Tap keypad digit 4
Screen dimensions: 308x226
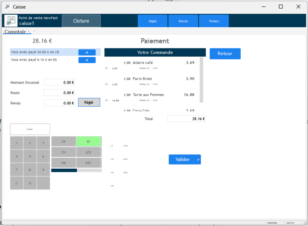coord(17,156)
